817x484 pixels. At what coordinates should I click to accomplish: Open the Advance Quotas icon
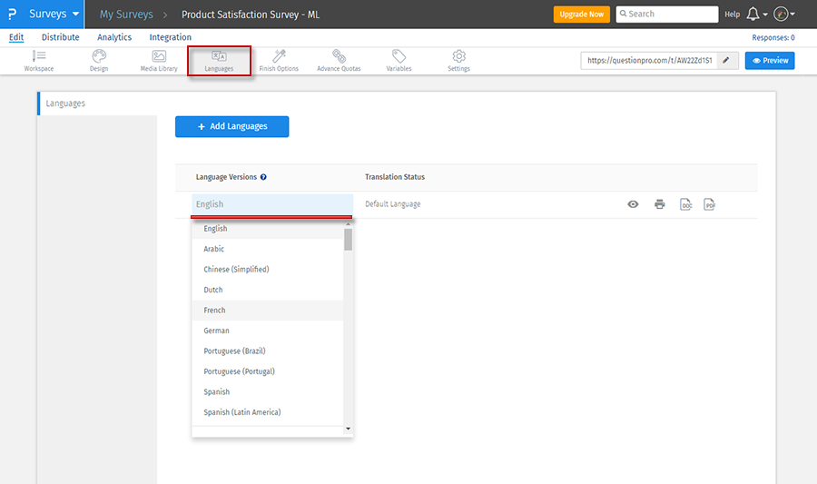pyautogui.click(x=339, y=57)
